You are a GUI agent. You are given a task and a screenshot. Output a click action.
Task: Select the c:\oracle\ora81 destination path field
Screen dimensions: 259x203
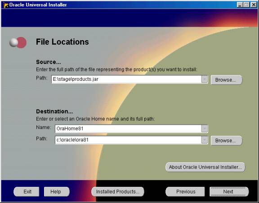coord(128,140)
